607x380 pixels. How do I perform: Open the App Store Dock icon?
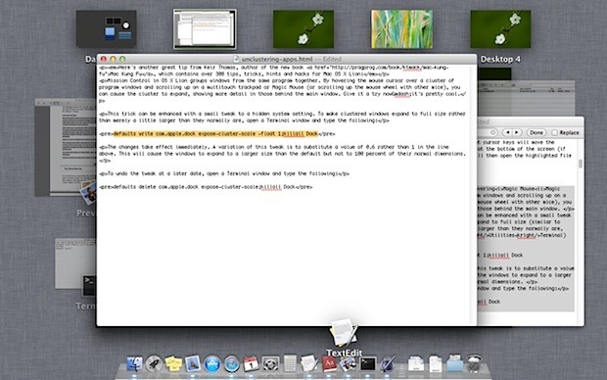[212, 363]
